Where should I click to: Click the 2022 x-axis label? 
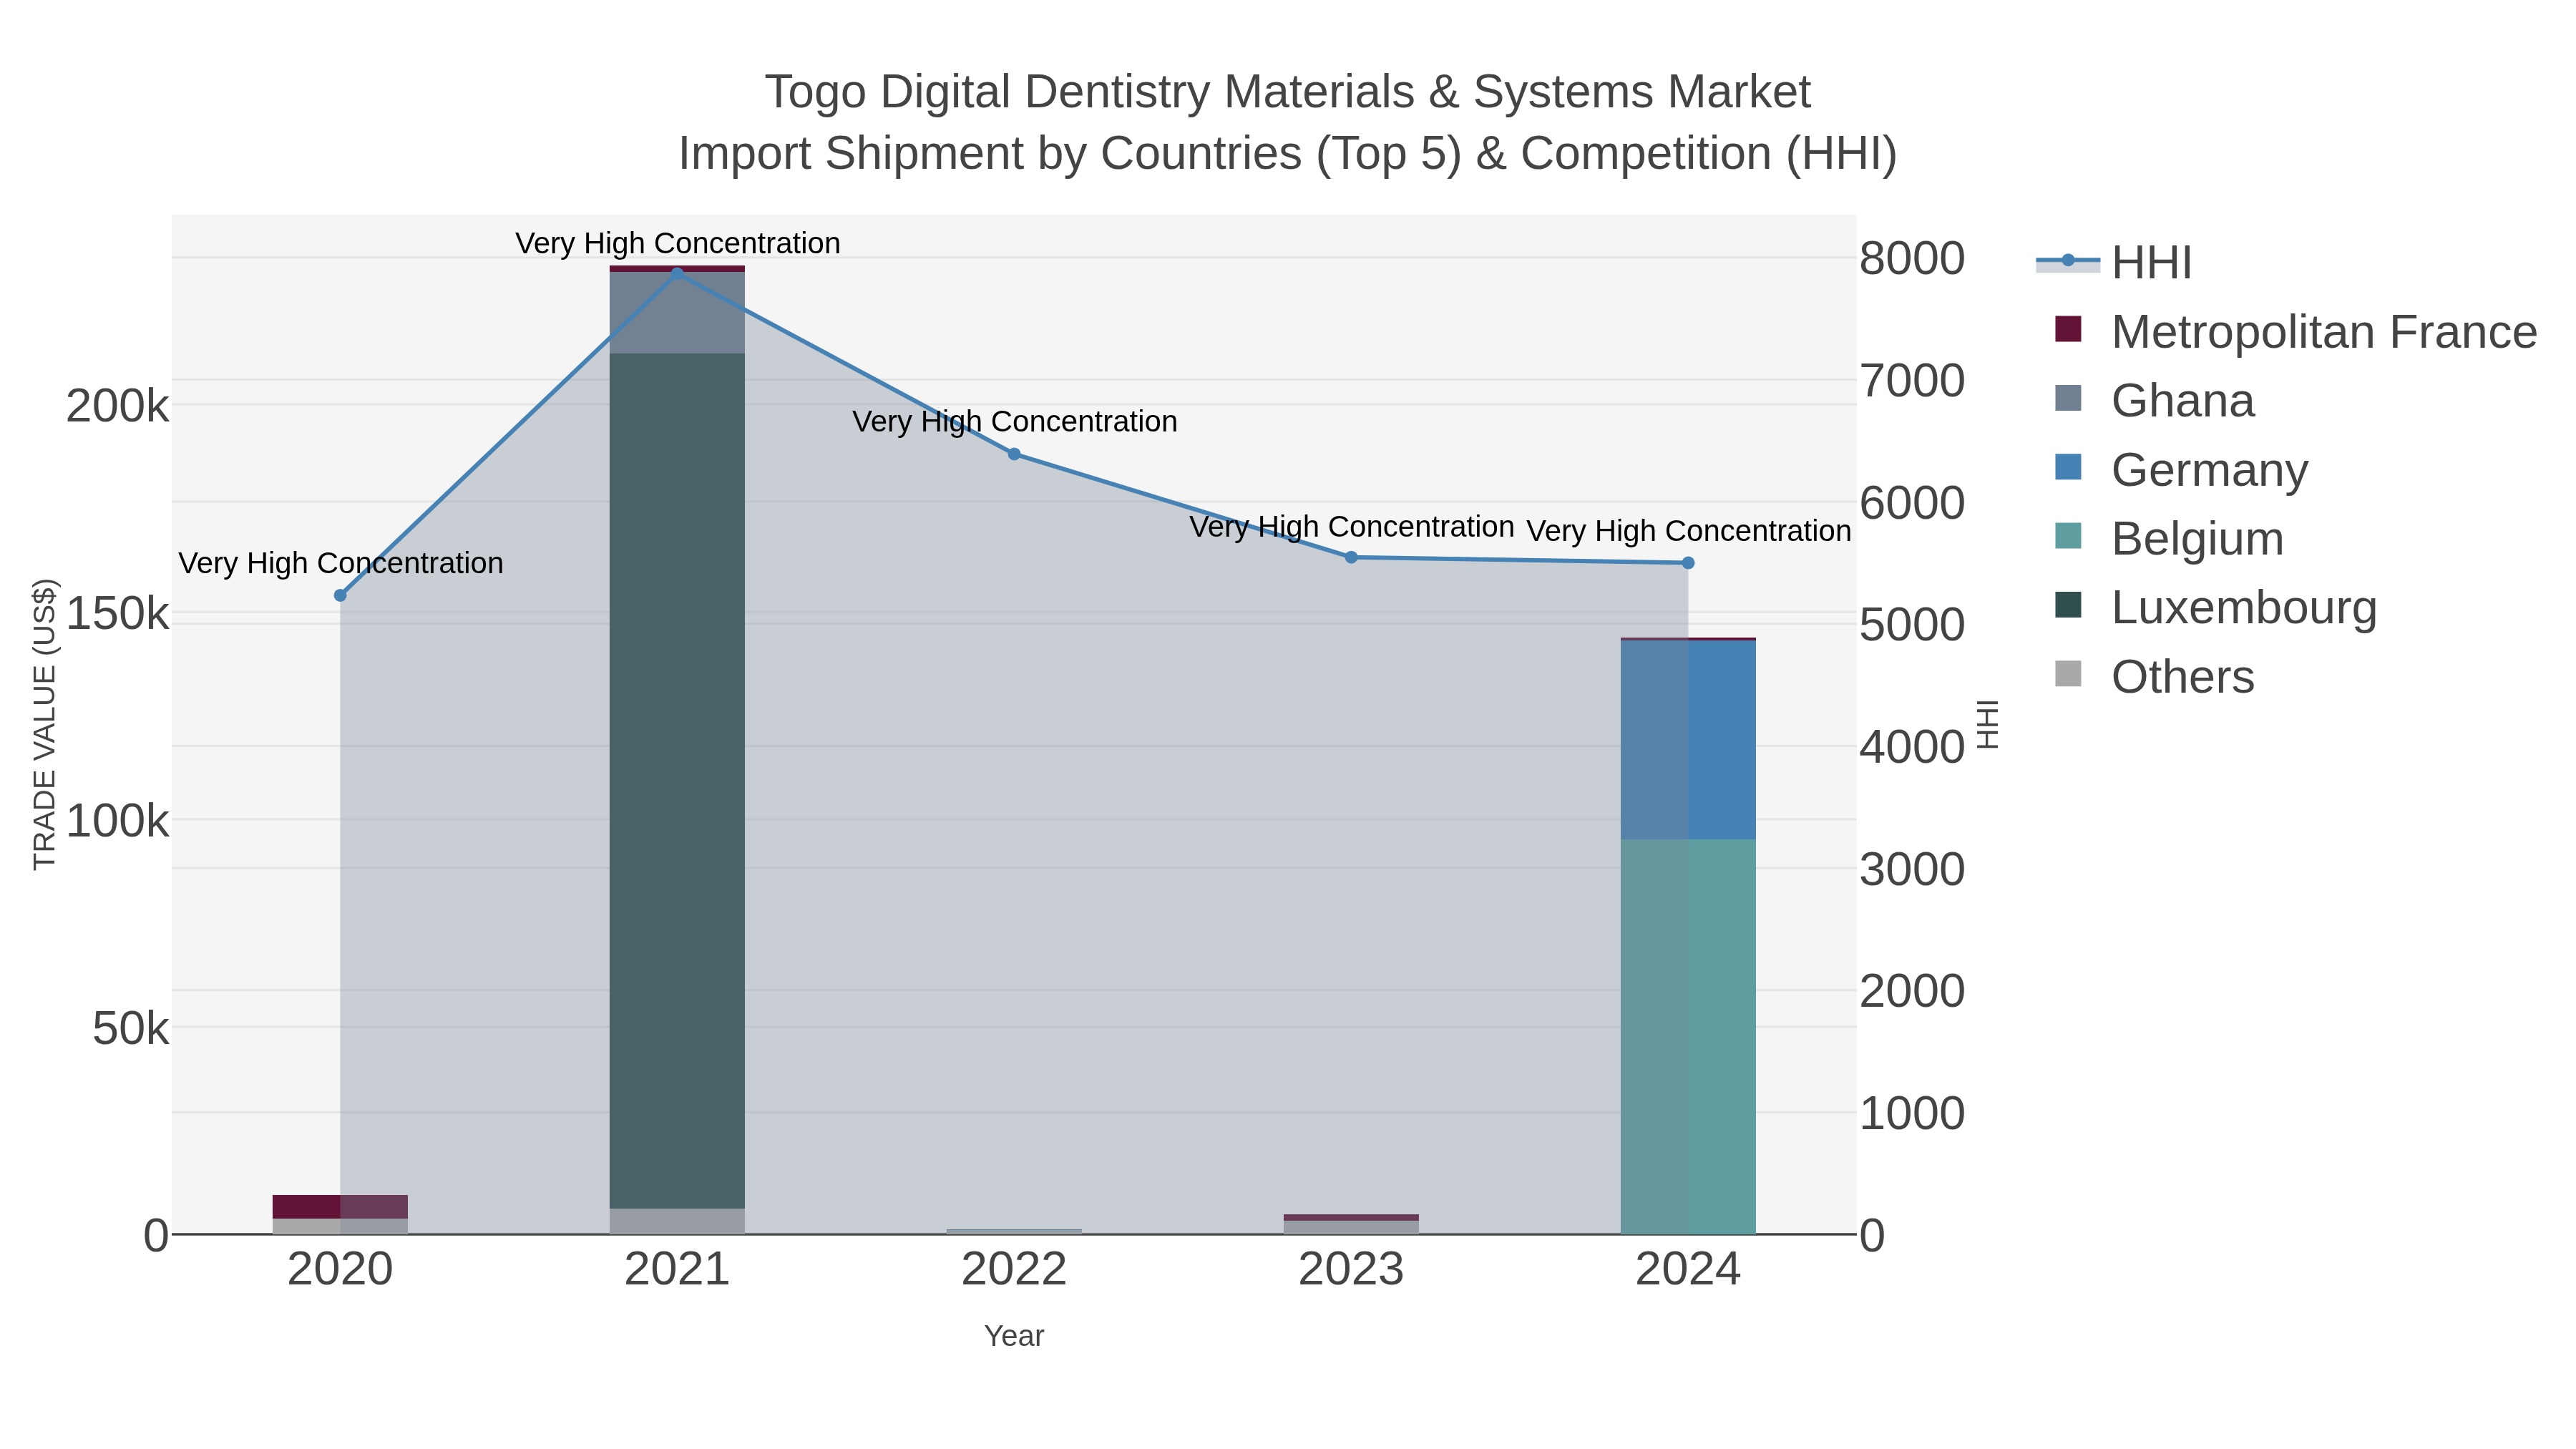point(1014,1270)
